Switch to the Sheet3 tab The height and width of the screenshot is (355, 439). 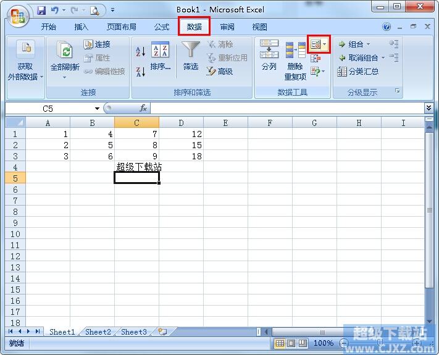tap(134, 332)
